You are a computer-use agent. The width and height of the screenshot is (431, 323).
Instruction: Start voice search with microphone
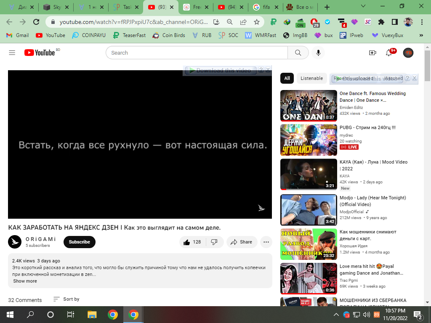tap(318, 53)
